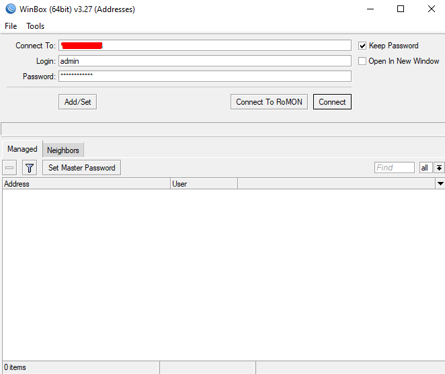Click the remove (minus) icon in toolbar
The image size is (445, 374).
[x=10, y=168]
